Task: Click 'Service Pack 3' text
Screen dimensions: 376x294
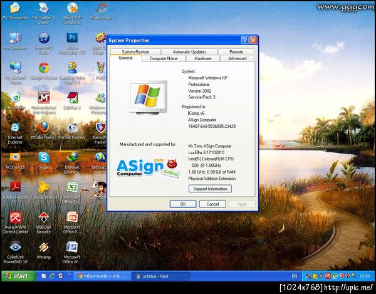Action: tap(202, 97)
